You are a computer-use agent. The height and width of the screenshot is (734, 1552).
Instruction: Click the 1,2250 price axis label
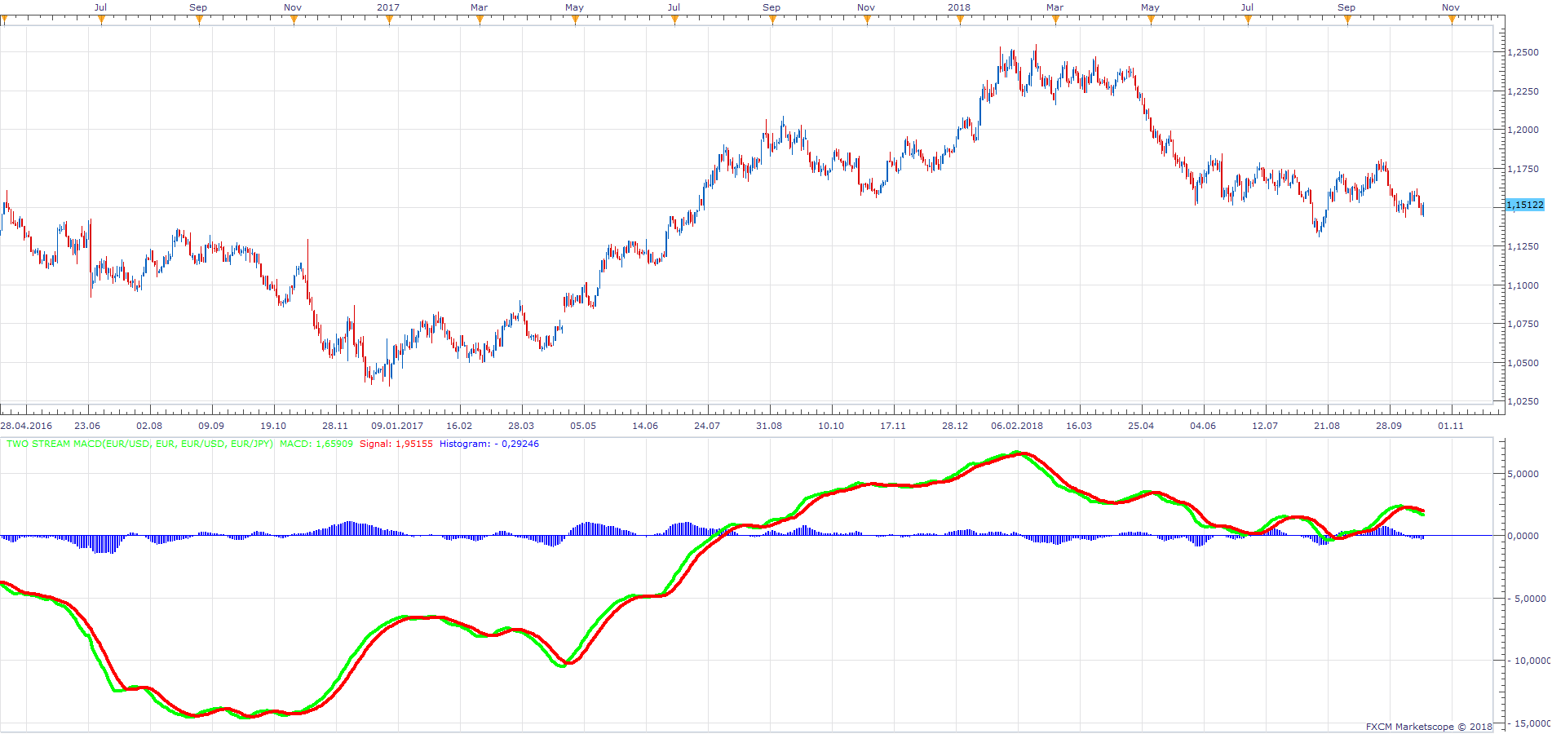tap(1523, 91)
